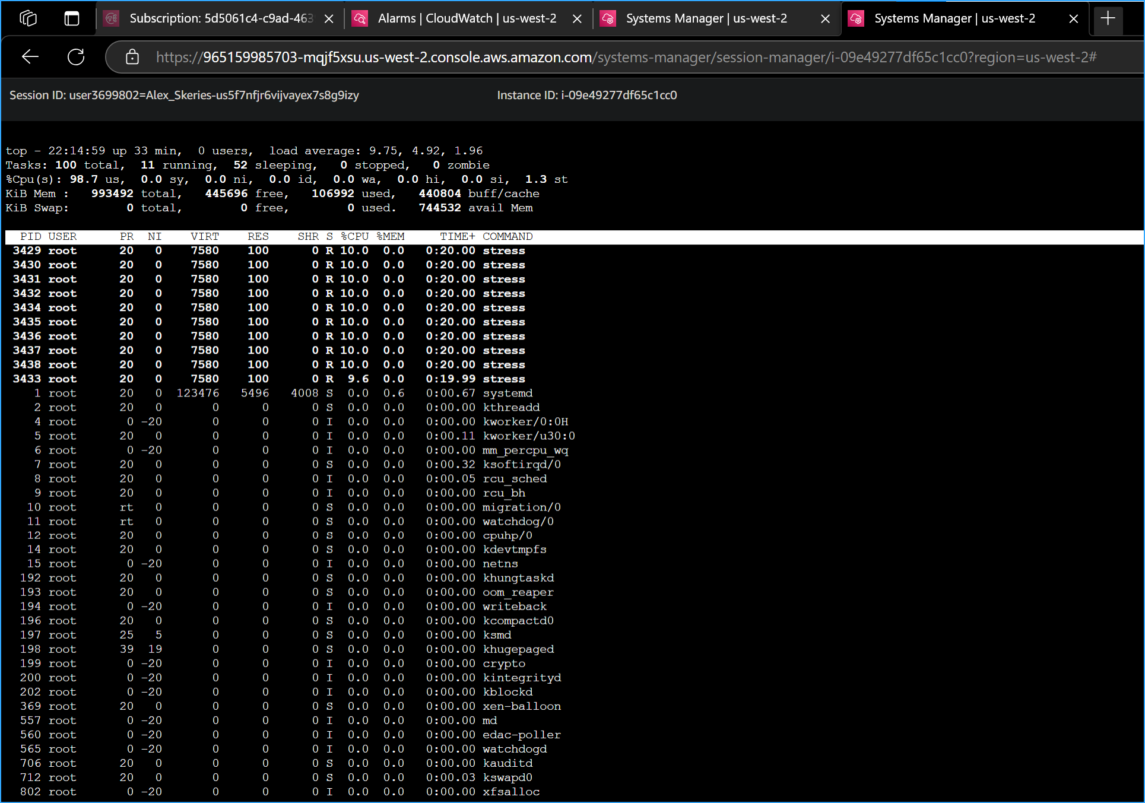The width and height of the screenshot is (1145, 803).
Task: Open the browser Workspaces icon
Action: (x=27, y=18)
